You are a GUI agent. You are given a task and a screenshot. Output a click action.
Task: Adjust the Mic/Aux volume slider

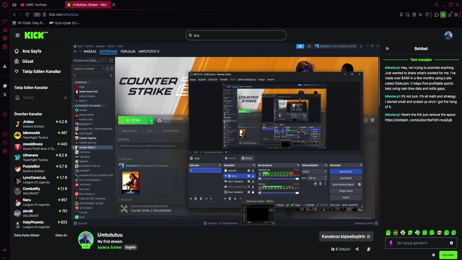click(x=280, y=193)
